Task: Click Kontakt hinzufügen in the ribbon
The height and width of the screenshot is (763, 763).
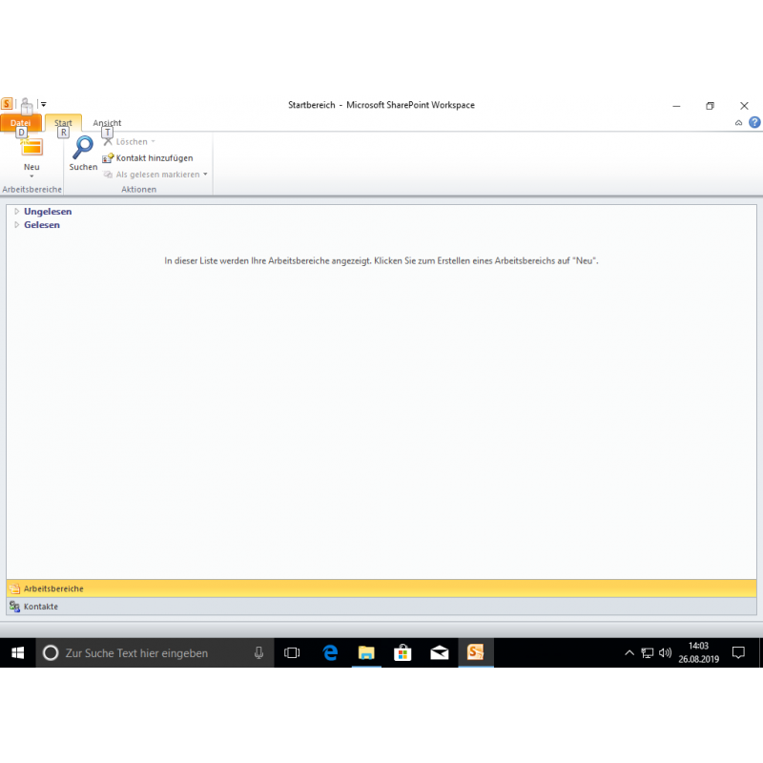Action: click(x=148, y=158)
